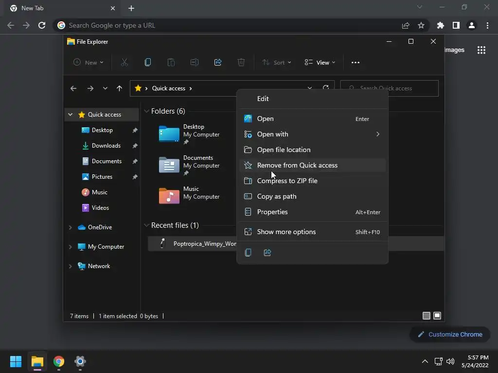Click the Delete trash icon in toolbar

(241, 63)
